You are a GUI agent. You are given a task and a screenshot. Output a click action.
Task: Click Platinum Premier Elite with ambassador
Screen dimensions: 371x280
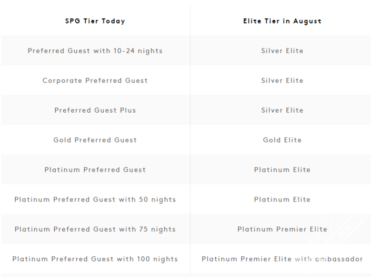pyautogui.click(x=282, y=259)
